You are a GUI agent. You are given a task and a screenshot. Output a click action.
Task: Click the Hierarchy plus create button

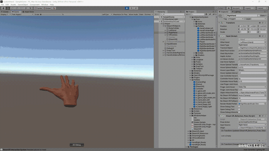coord(156,14)
